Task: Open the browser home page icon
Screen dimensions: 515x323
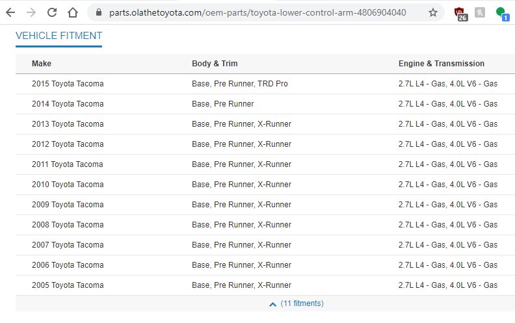Action: pos(73,12)
